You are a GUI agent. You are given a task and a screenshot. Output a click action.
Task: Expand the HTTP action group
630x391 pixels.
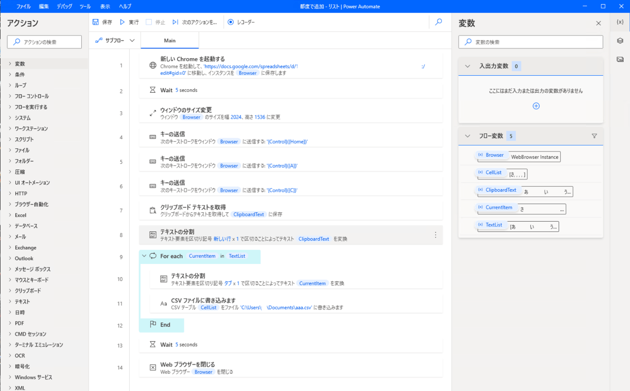tap(10, 193)
